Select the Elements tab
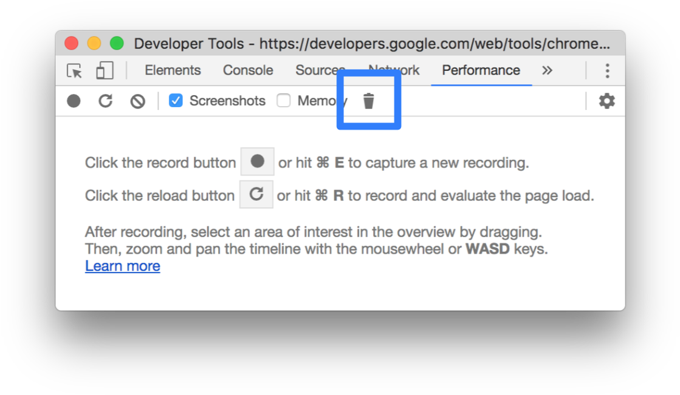680x395 pixels. click(173, 70)
